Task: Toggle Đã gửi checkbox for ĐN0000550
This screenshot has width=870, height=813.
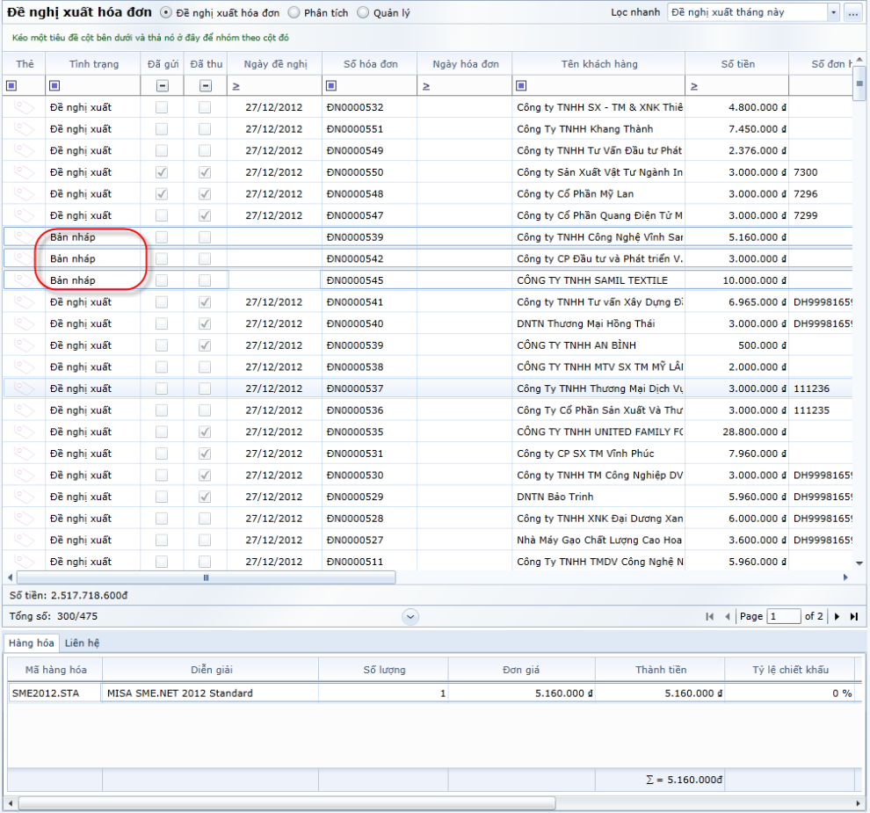Action: click(x=162, y=172)
